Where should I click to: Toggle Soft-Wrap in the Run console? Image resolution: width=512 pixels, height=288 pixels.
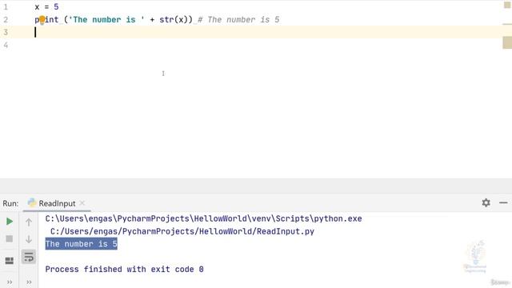point(29,257)
